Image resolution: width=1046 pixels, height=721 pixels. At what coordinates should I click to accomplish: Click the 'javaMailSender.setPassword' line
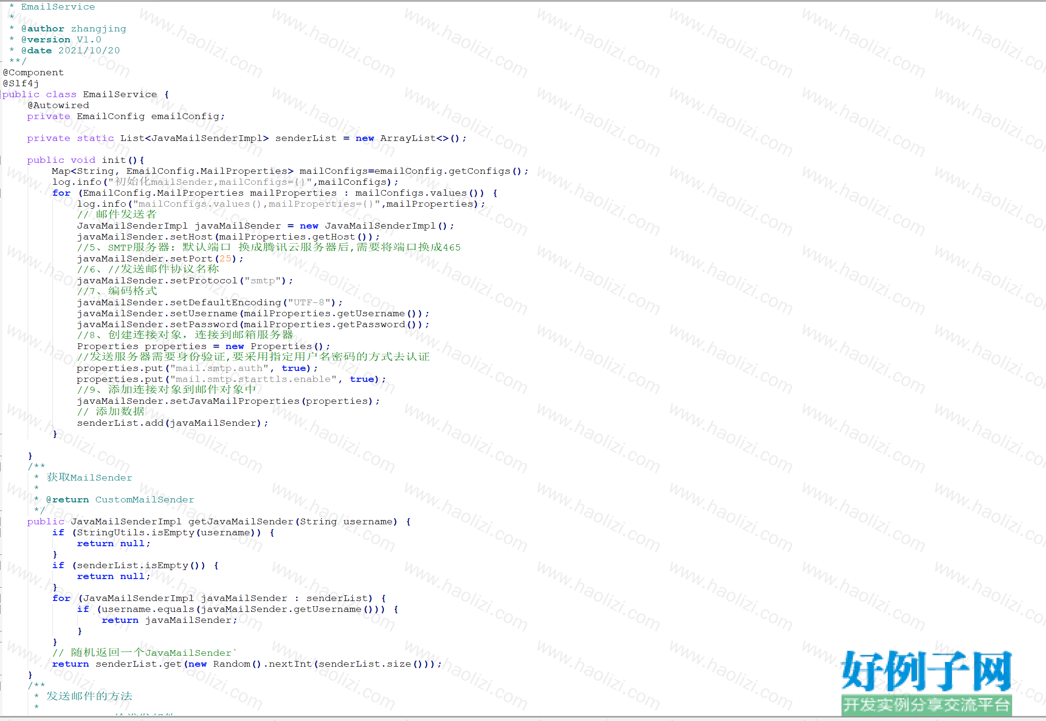coord(253,324)
